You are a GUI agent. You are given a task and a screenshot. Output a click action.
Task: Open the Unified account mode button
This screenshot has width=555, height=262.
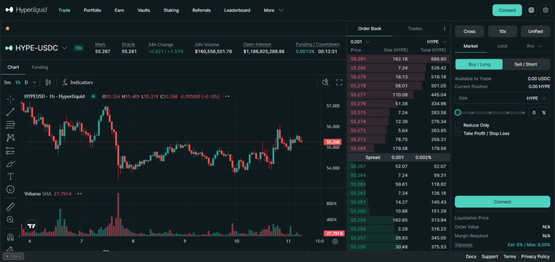(535, 31)
